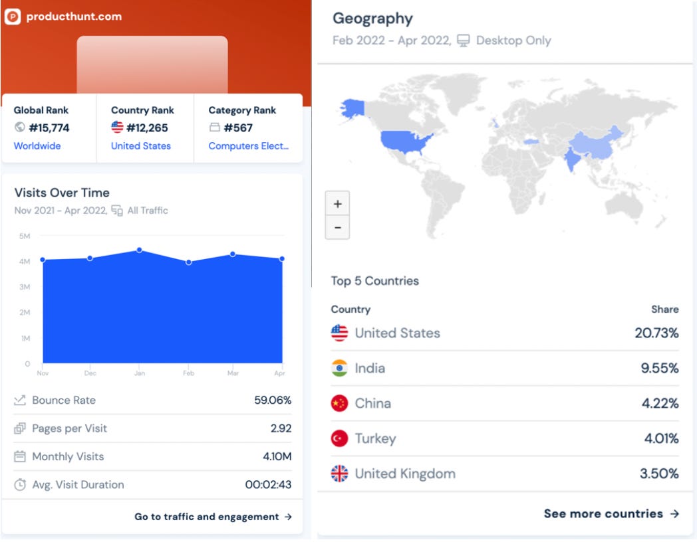Click the Visits Over Time heading

62,193
